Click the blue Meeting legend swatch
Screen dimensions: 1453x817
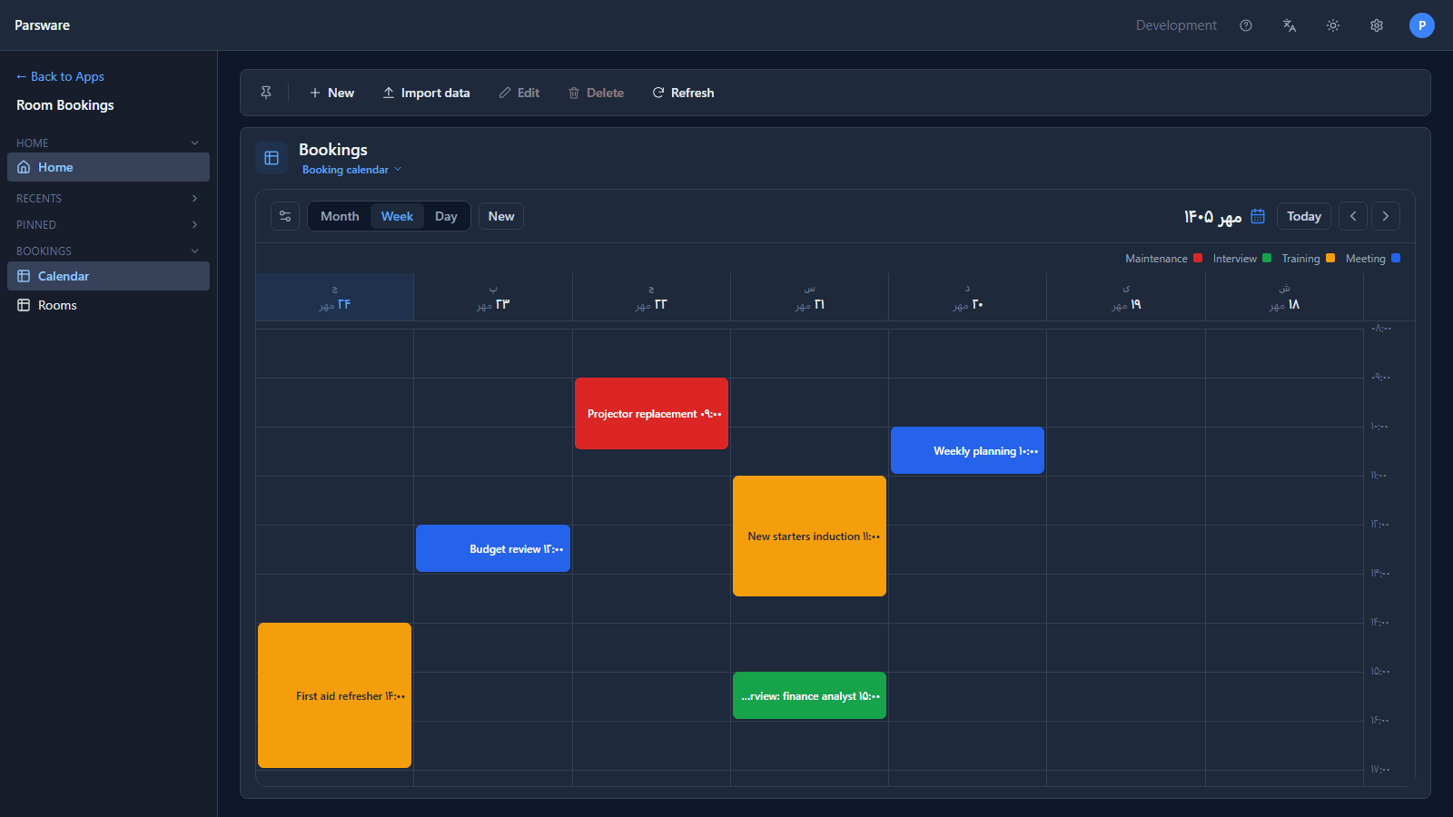(x=1396, y=259)
